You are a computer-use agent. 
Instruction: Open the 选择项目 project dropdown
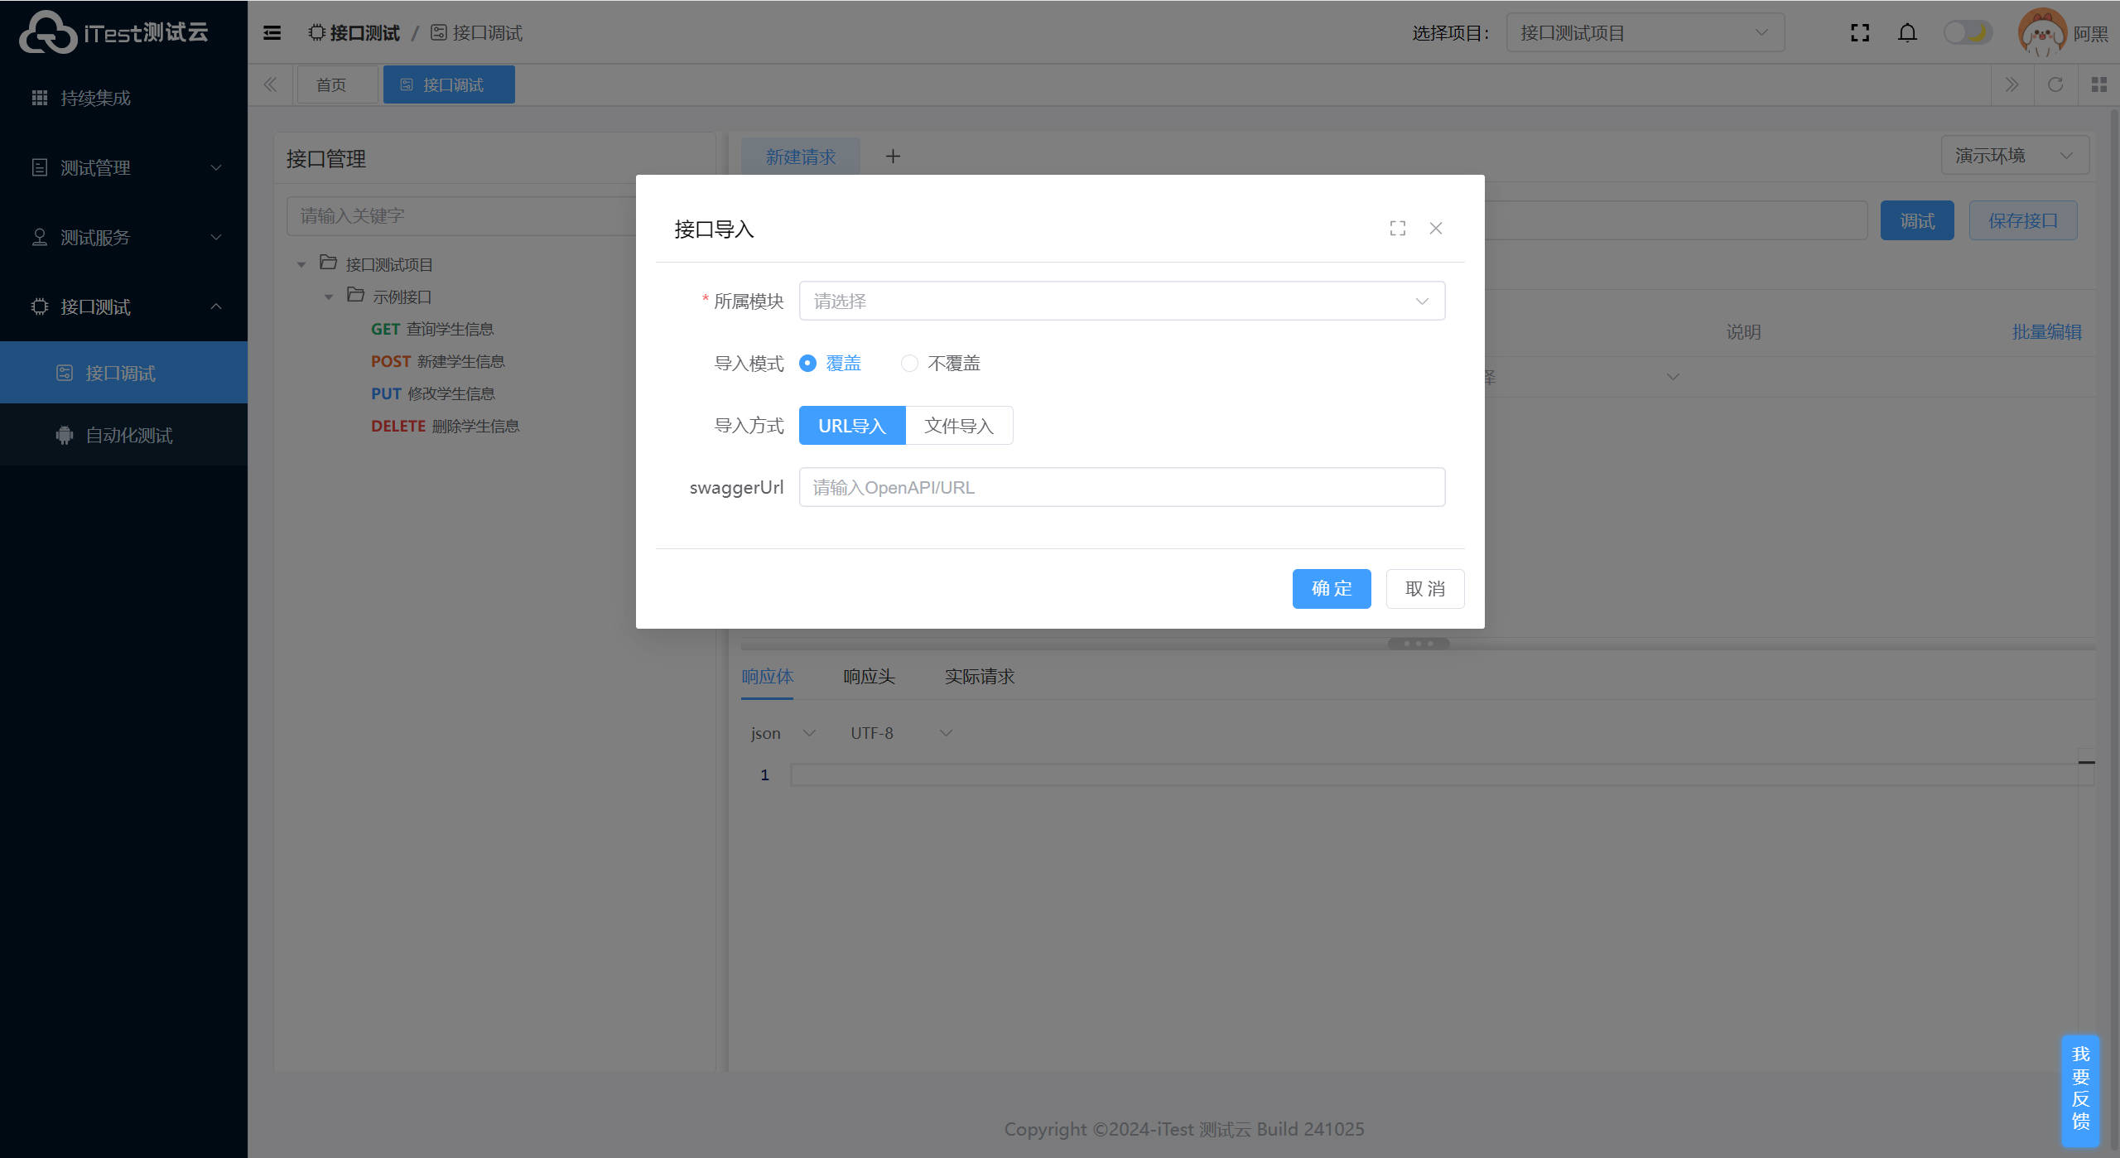[1644, 33]
